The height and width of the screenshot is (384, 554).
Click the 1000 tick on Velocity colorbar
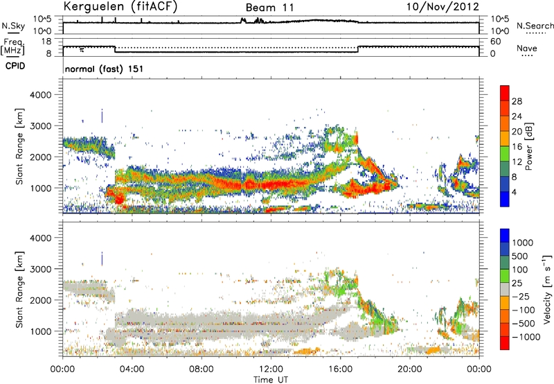click(523, 243)
